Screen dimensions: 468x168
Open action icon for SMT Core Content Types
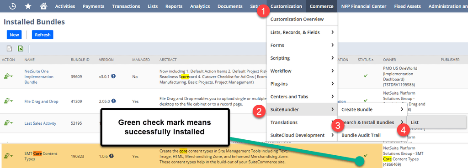(x=8, y=156)
